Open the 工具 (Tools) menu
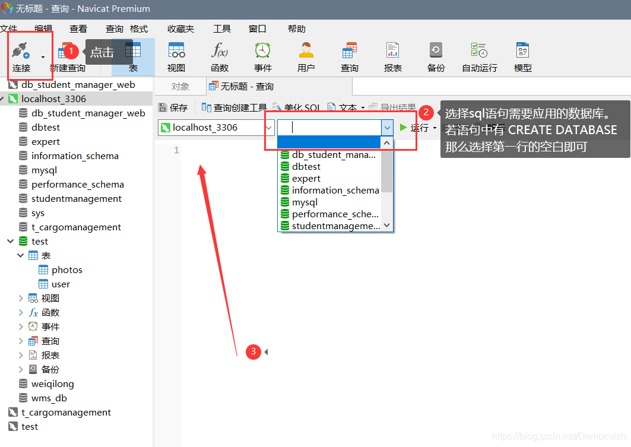The image size is (631, 447). coord(222,29)
